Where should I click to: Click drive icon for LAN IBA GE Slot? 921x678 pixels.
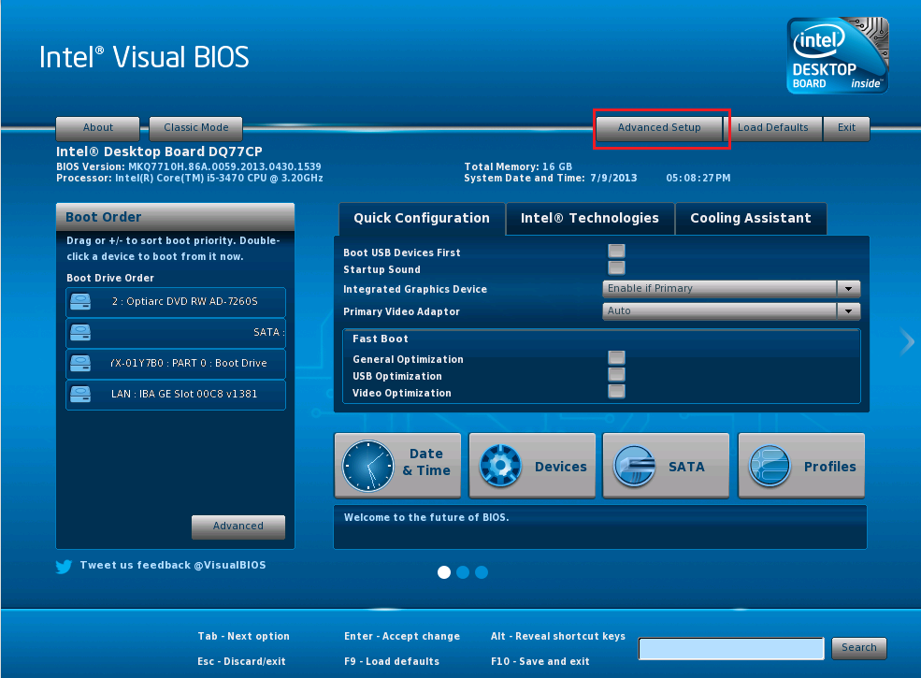[x=80, y=394]
